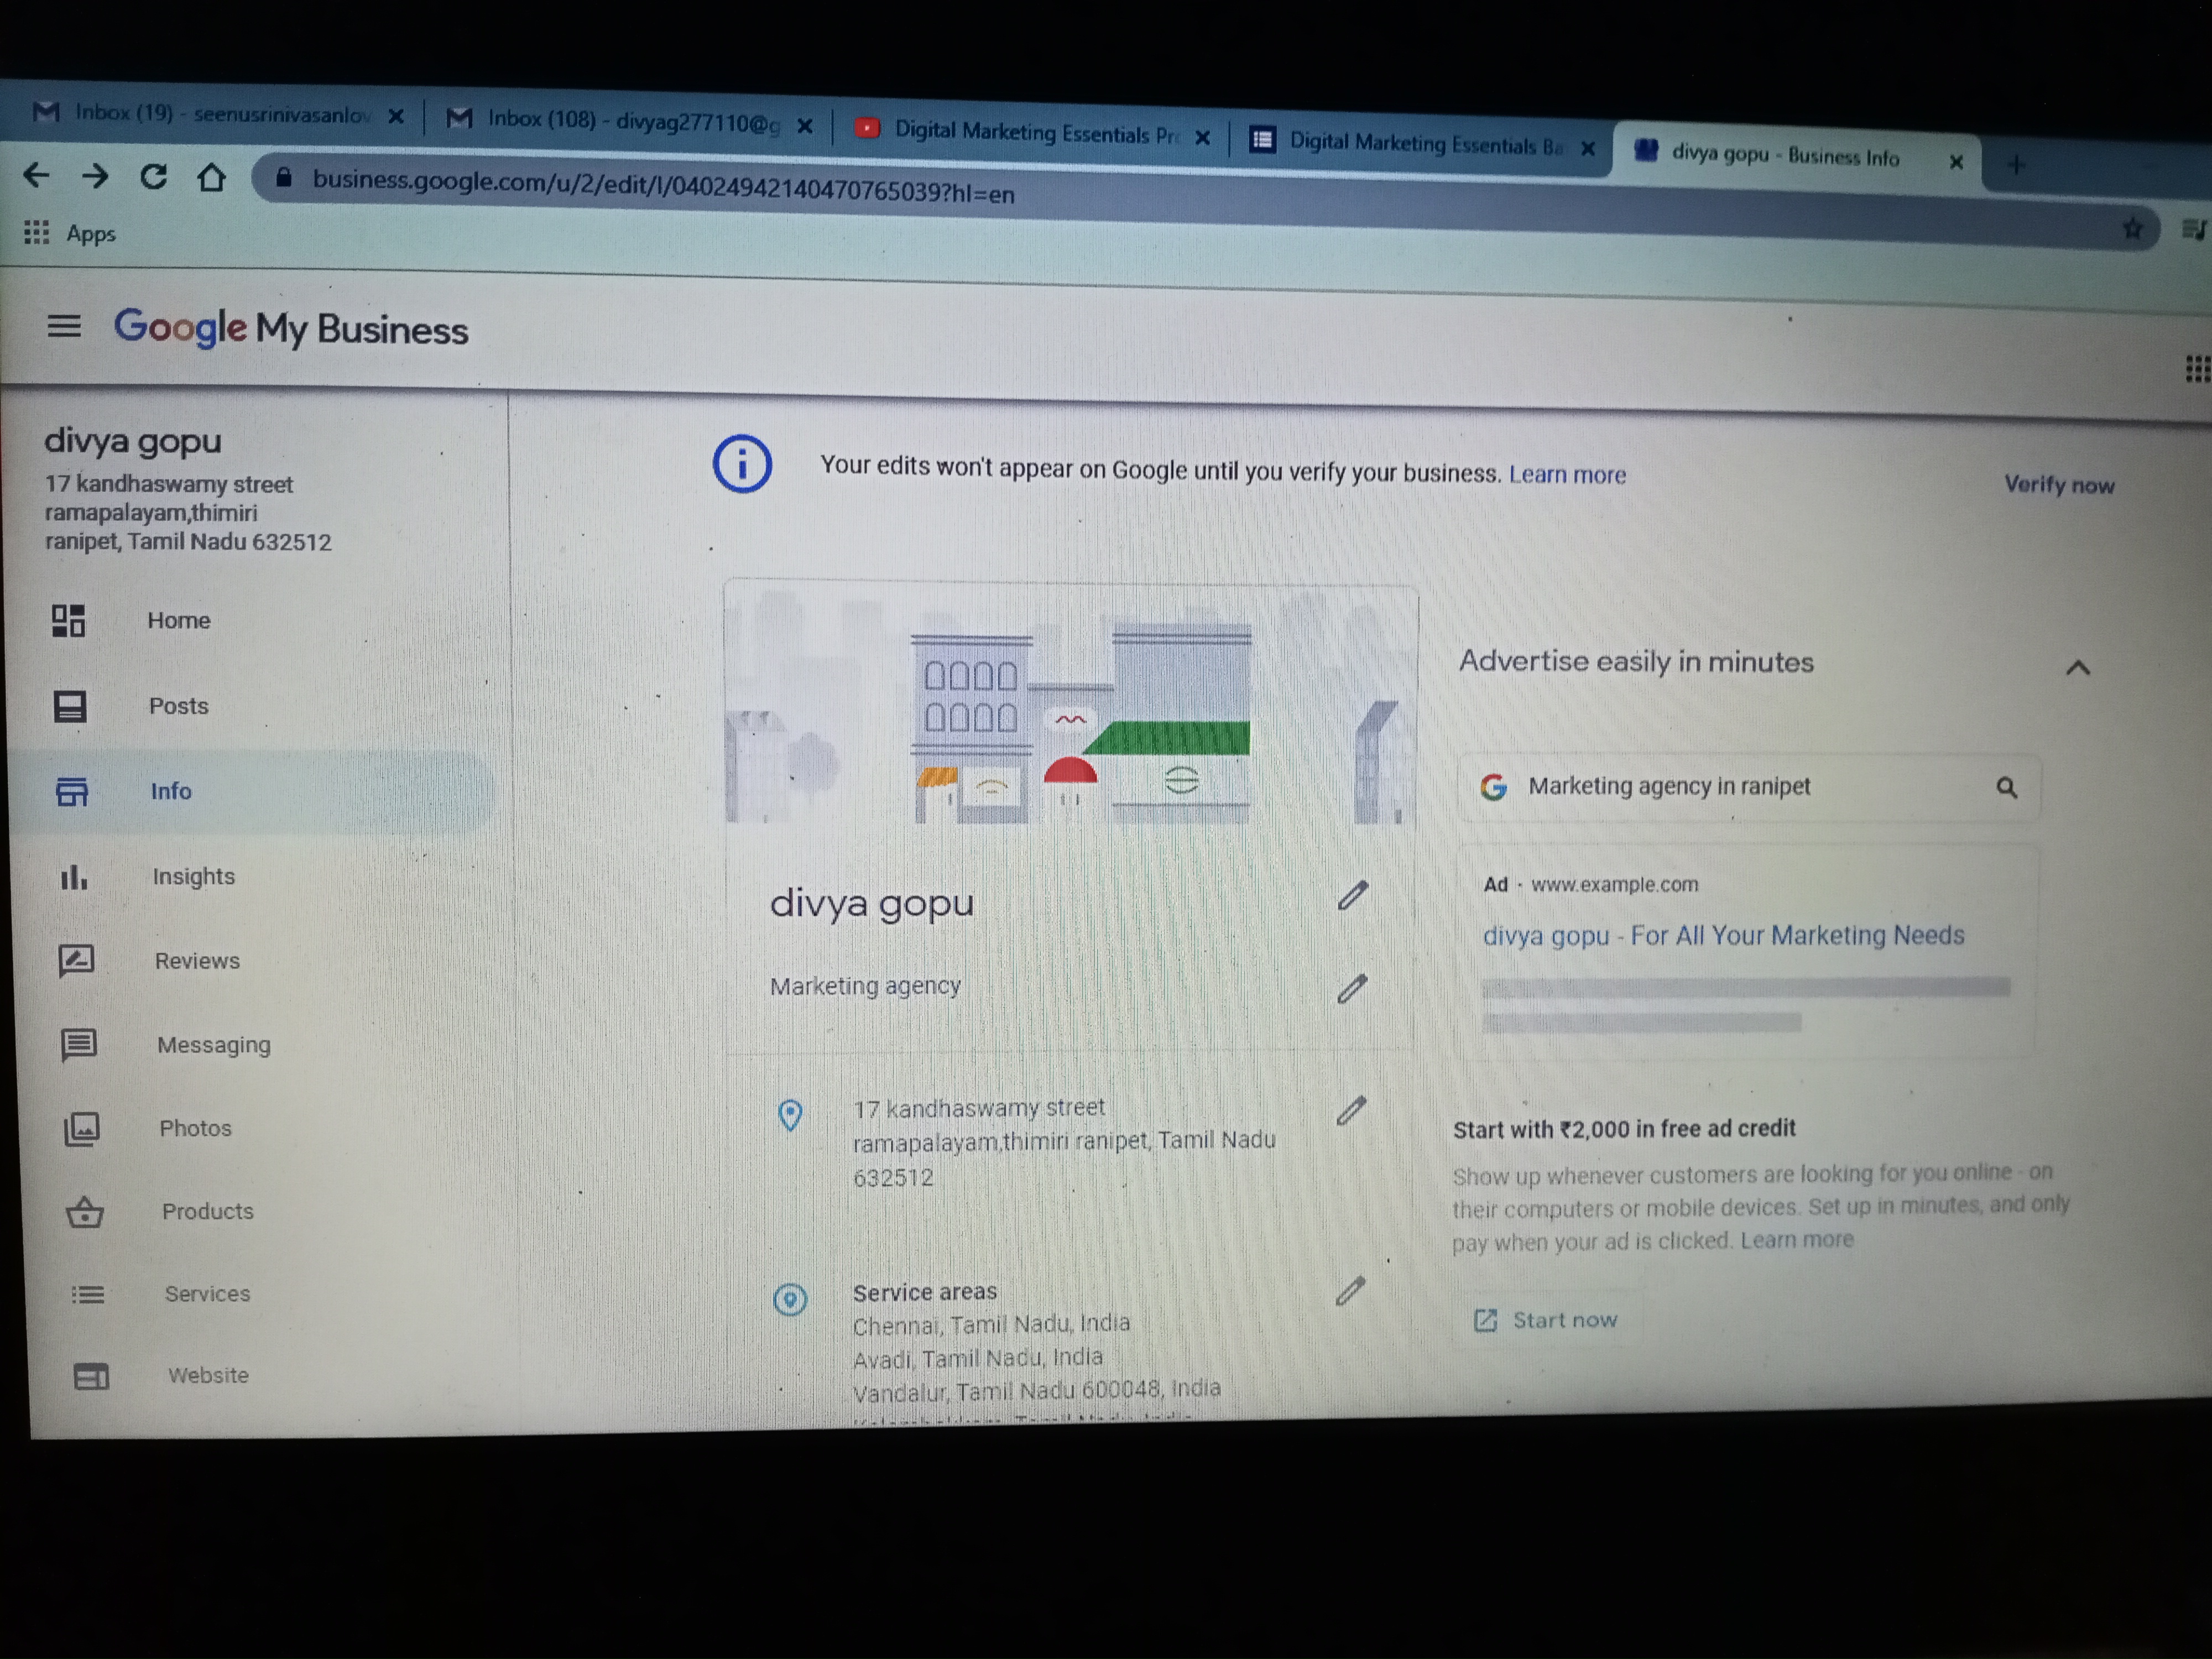Click pencil icon to edit street address
2212x1659 pixels.
(1351, 1111)
